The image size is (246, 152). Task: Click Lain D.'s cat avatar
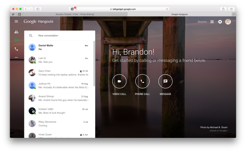pyautogui.click(x=32, y=60)
